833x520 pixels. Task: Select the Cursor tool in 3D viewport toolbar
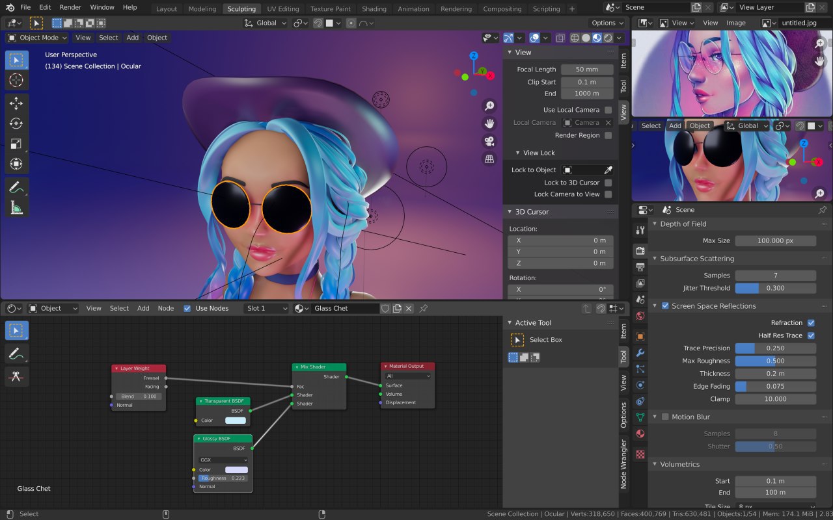pos(16,81)
